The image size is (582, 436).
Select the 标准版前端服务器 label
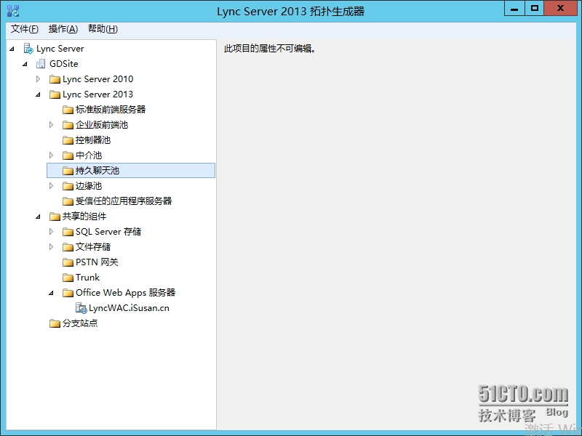[x=111, y=110]
